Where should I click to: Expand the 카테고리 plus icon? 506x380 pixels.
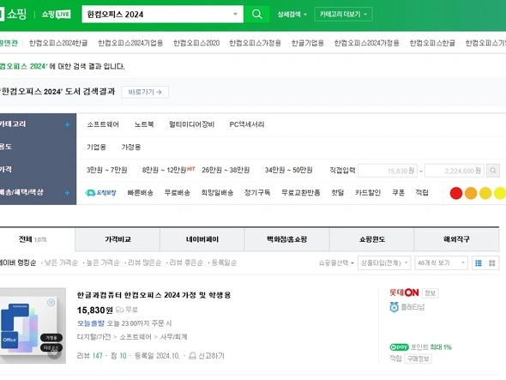67,124
